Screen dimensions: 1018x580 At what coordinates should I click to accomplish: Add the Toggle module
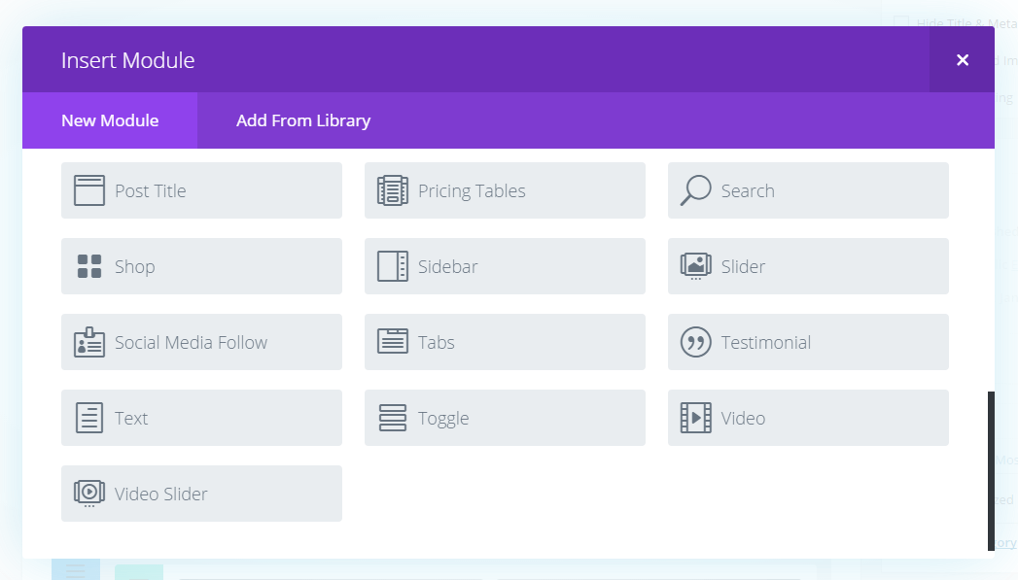[505, 418]
